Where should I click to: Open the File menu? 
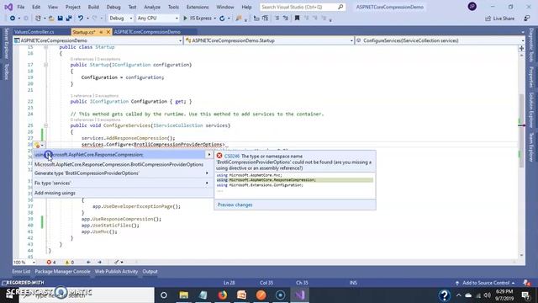pos(21,7)
